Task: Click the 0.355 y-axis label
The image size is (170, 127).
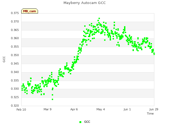Action: click(15, 47)
